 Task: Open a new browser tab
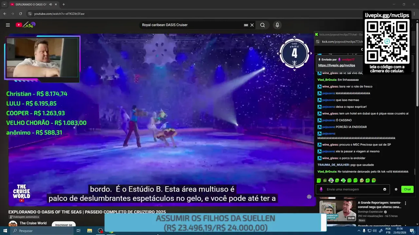[64, 5]
